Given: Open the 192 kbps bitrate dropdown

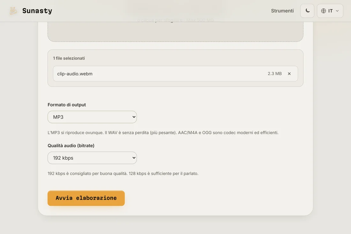Looking at the screenshot, I should (92, 158).
